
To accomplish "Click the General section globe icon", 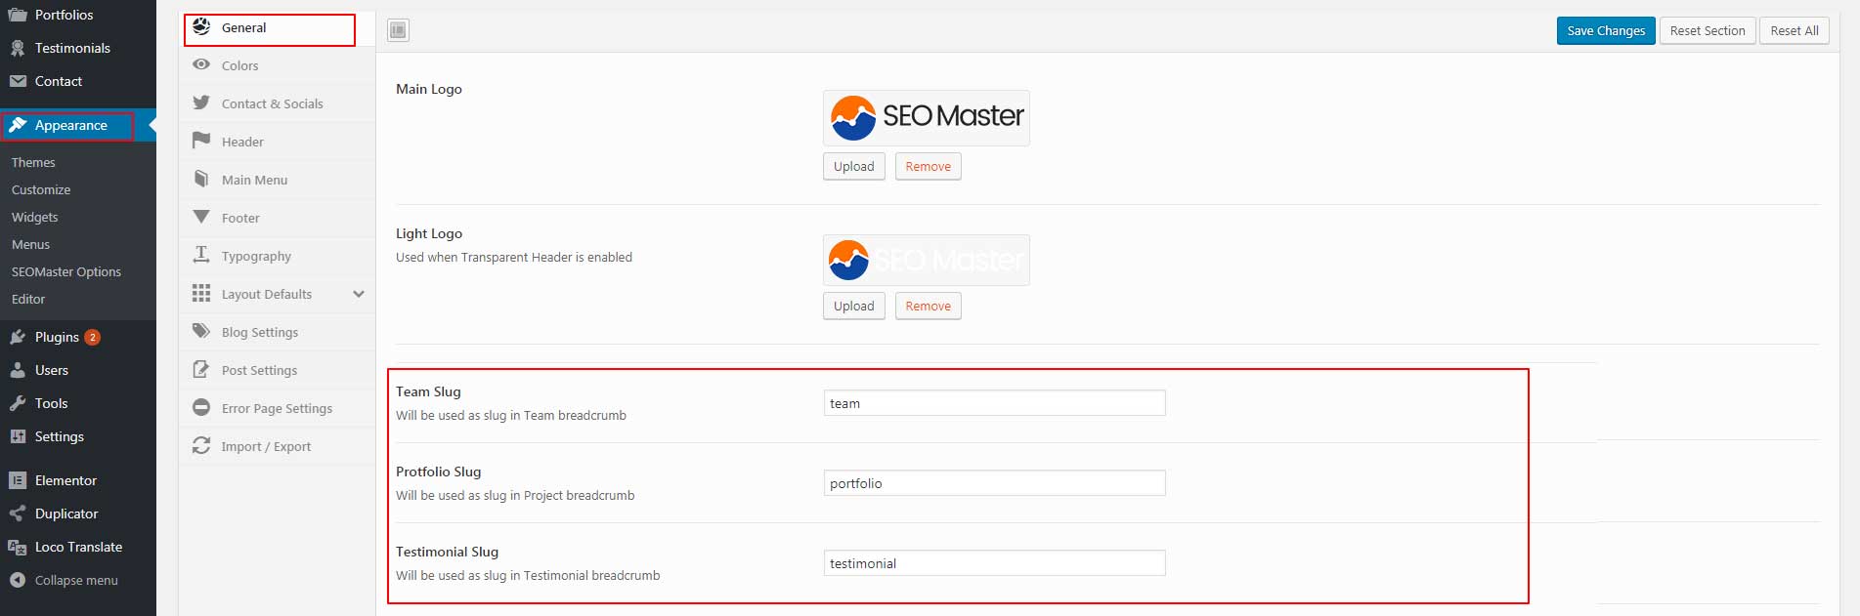I will click(201, 27).
